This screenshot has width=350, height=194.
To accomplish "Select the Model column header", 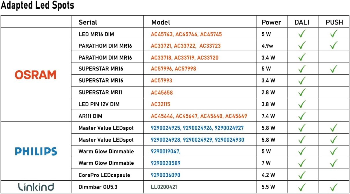I will 161,22.
